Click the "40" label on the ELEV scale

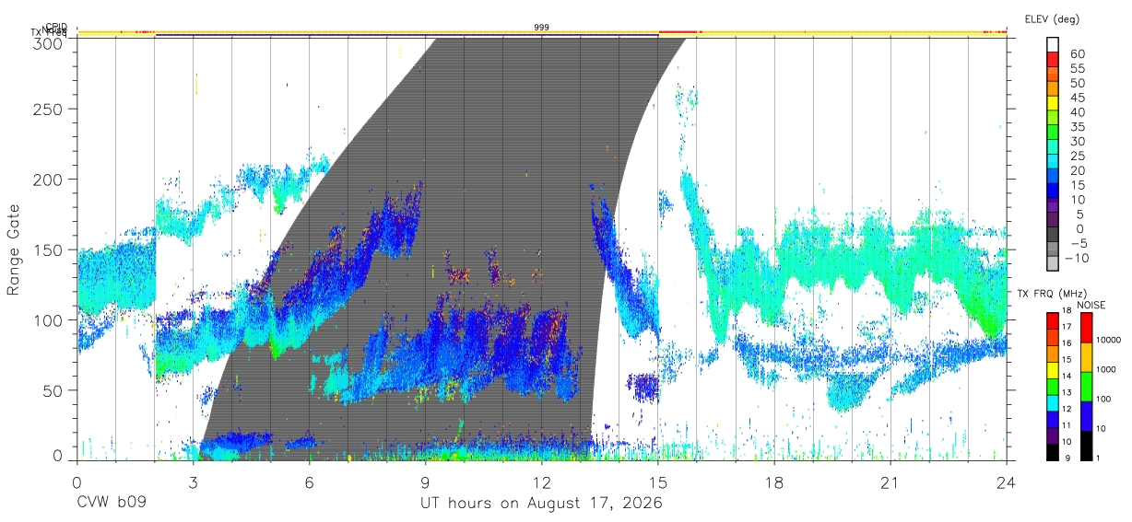click(x=1076, y=112)
